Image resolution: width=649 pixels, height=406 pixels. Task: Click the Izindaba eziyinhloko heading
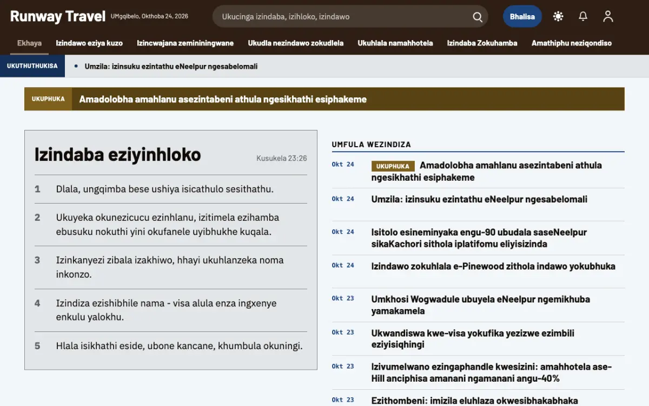pyautogui.click(x=118, y=155)
